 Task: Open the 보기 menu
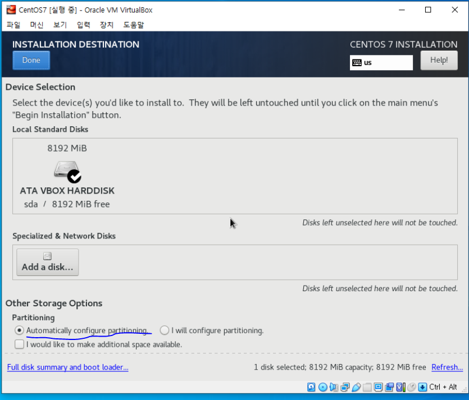click(x=60, y=25)
